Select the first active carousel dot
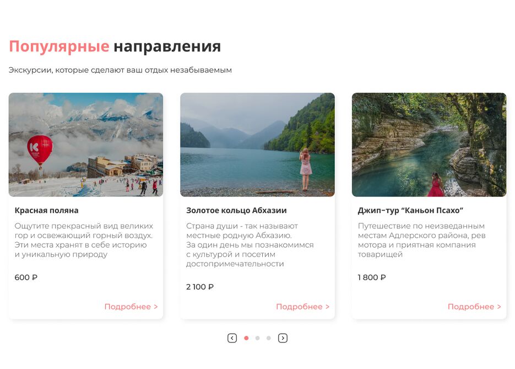515x369 pixels. (246, 338)
